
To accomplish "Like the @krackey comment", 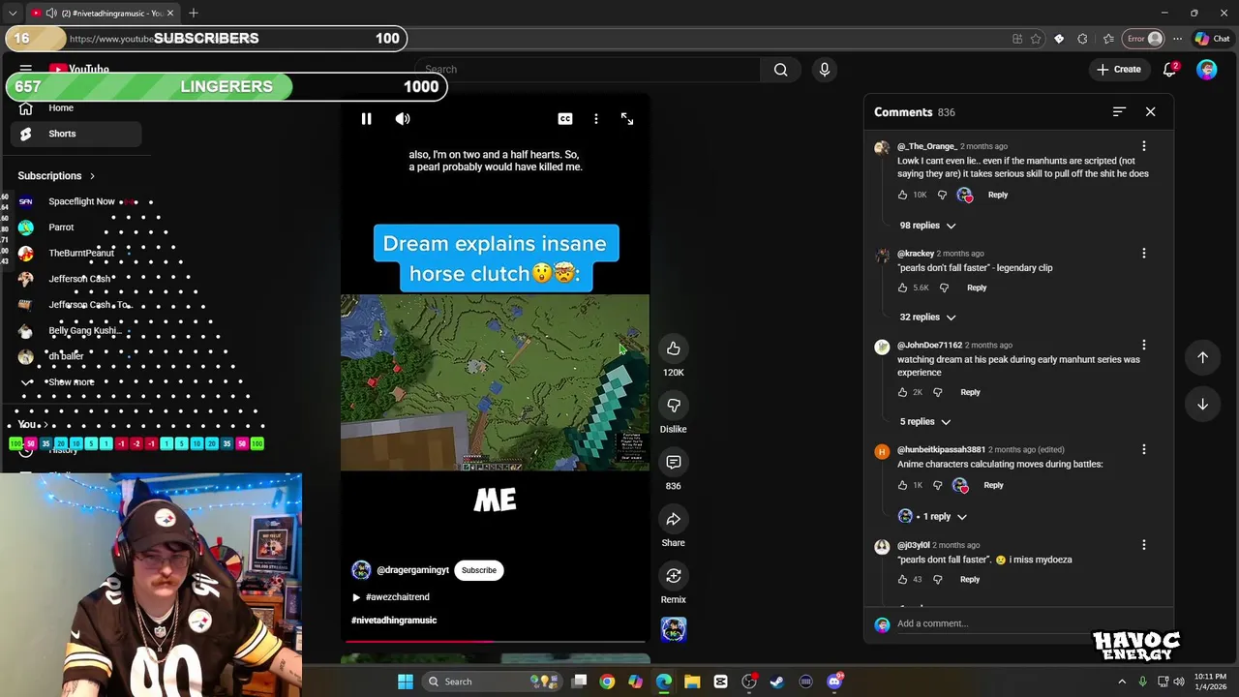I will coord(902,288).
